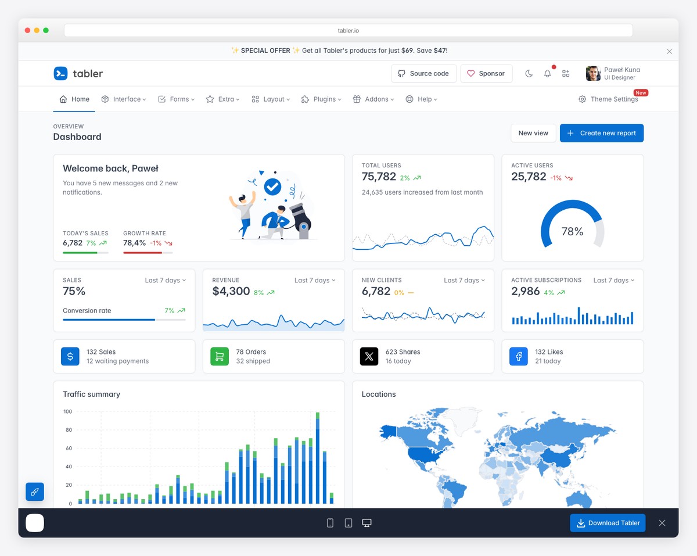
Task: Open the Plugins menu
Action: point(321,99)
